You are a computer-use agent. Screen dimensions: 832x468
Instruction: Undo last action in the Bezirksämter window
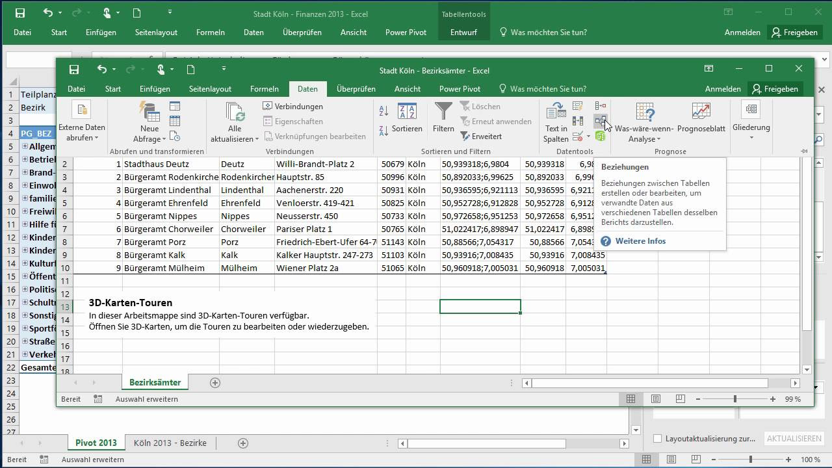pyautogui.click(x=101, y=70)
